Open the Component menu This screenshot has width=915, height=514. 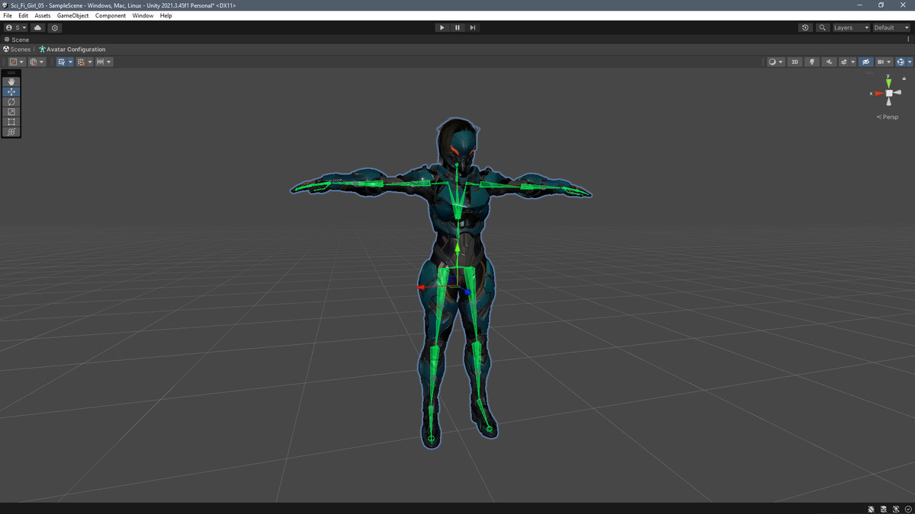[x=111, y=15]
